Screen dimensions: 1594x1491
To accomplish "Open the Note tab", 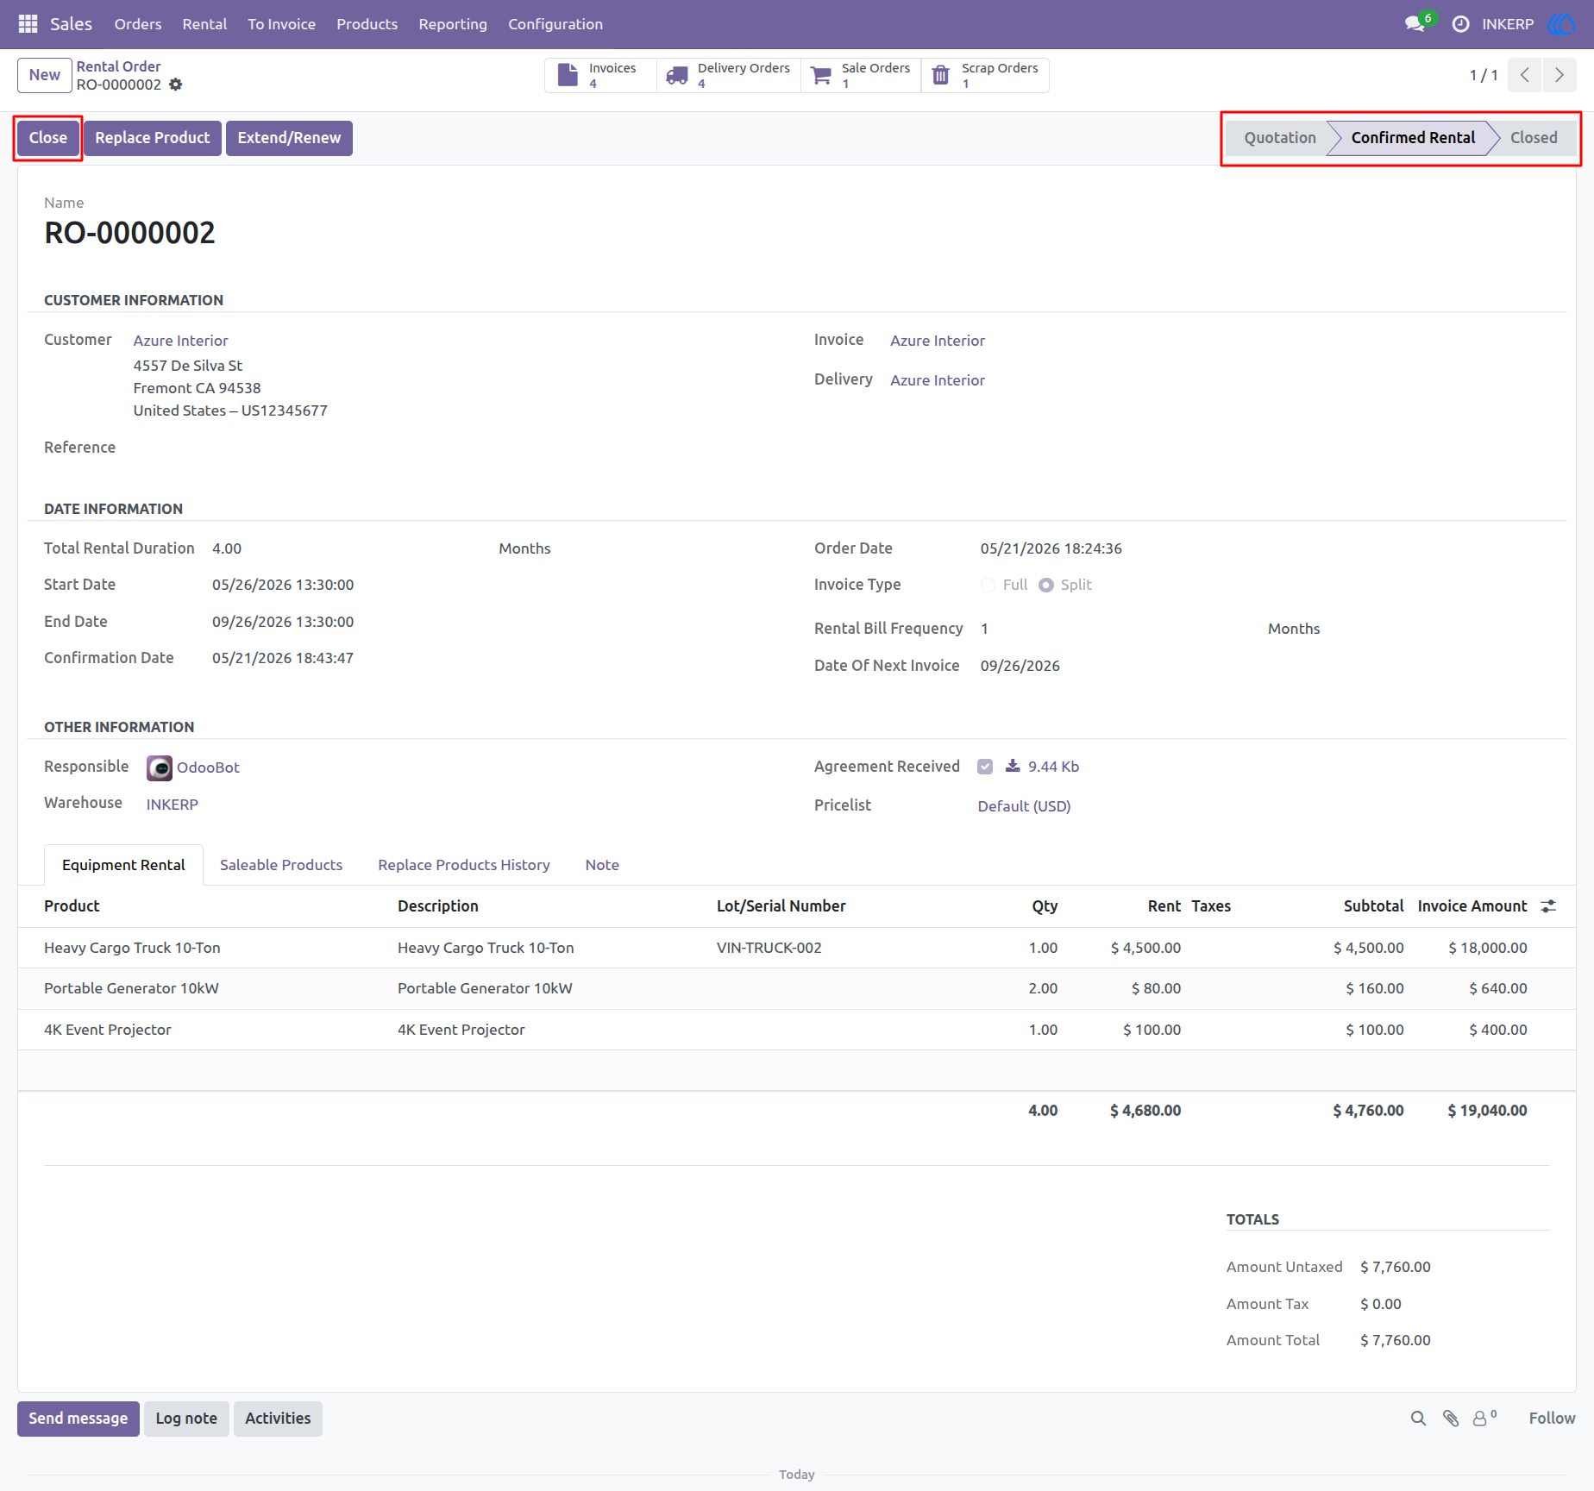I will 602,865.
